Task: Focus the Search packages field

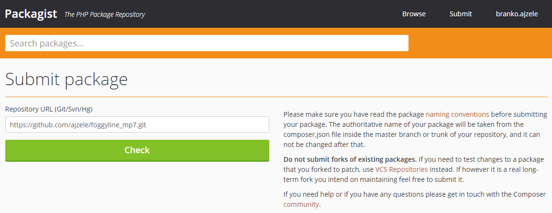Action: click(x=207, y=43)
